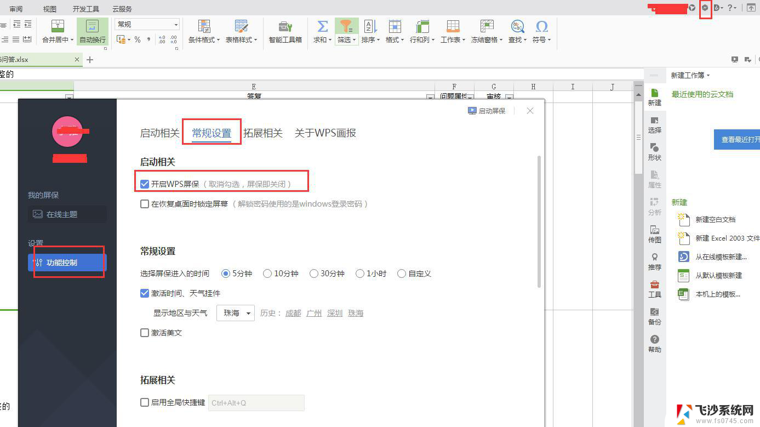Expand the 冻结窗格 dropdown arrow
760x427 pixels.
click(x=501, y=40)
